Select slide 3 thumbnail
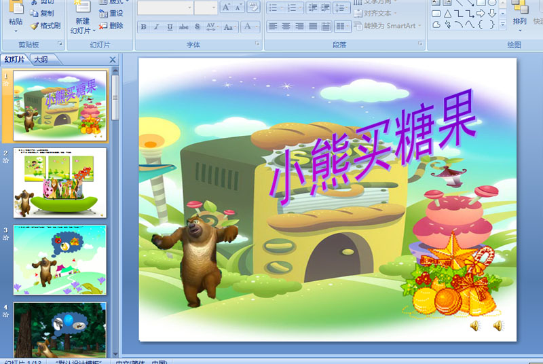Viewport: 543px width, 364px height. [60, 259]
